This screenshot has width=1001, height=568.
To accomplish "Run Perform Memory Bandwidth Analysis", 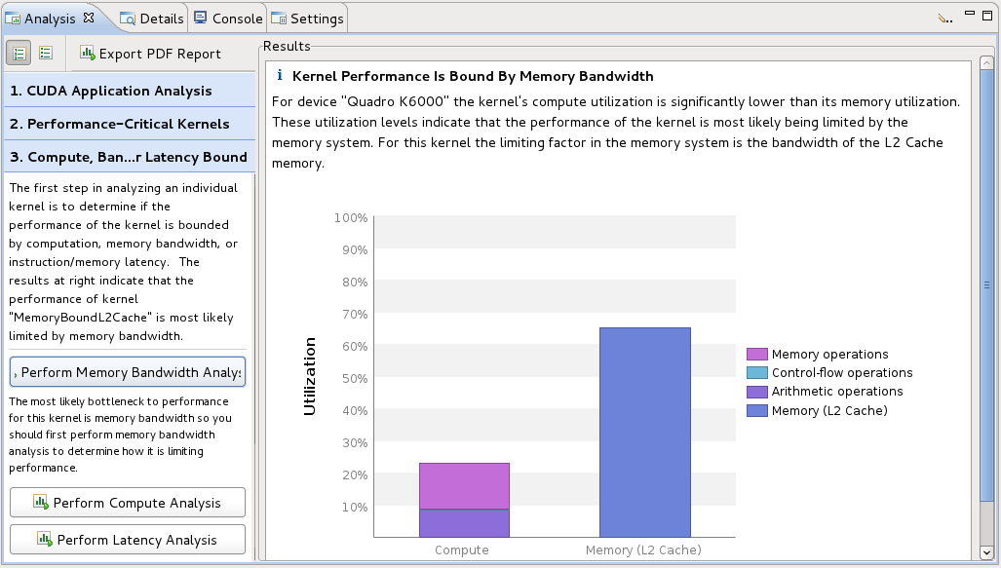I will 127,371.
